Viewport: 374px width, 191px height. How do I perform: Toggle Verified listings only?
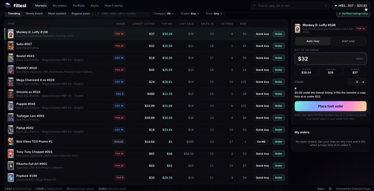coord(353,14)
